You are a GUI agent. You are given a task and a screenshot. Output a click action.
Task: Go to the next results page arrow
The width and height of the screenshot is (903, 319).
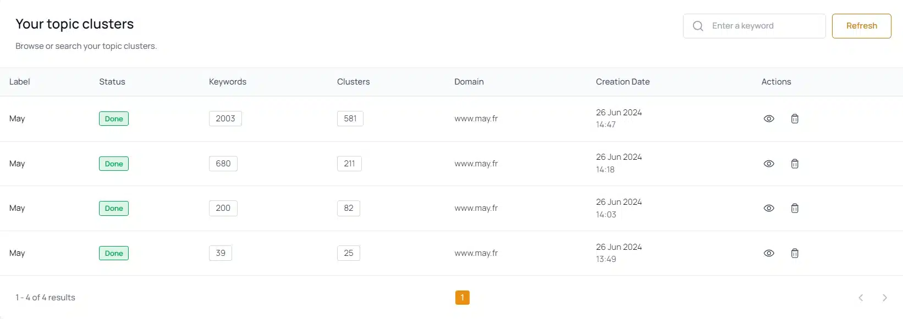pyautogui.click(x=884, y=298)
